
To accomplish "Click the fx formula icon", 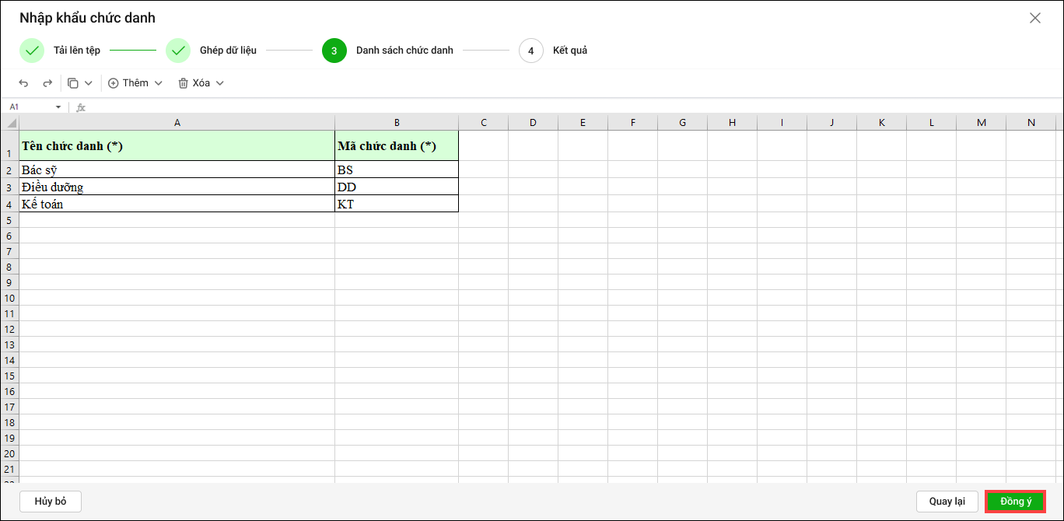I will (x=81, y=107).
